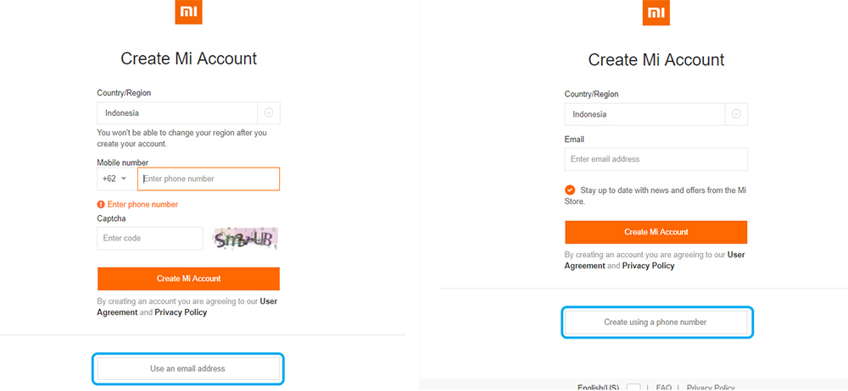This screenshot has width=848, height=391.
Task: Switch to "Use an email address"
Action: [x=188, y=369]
